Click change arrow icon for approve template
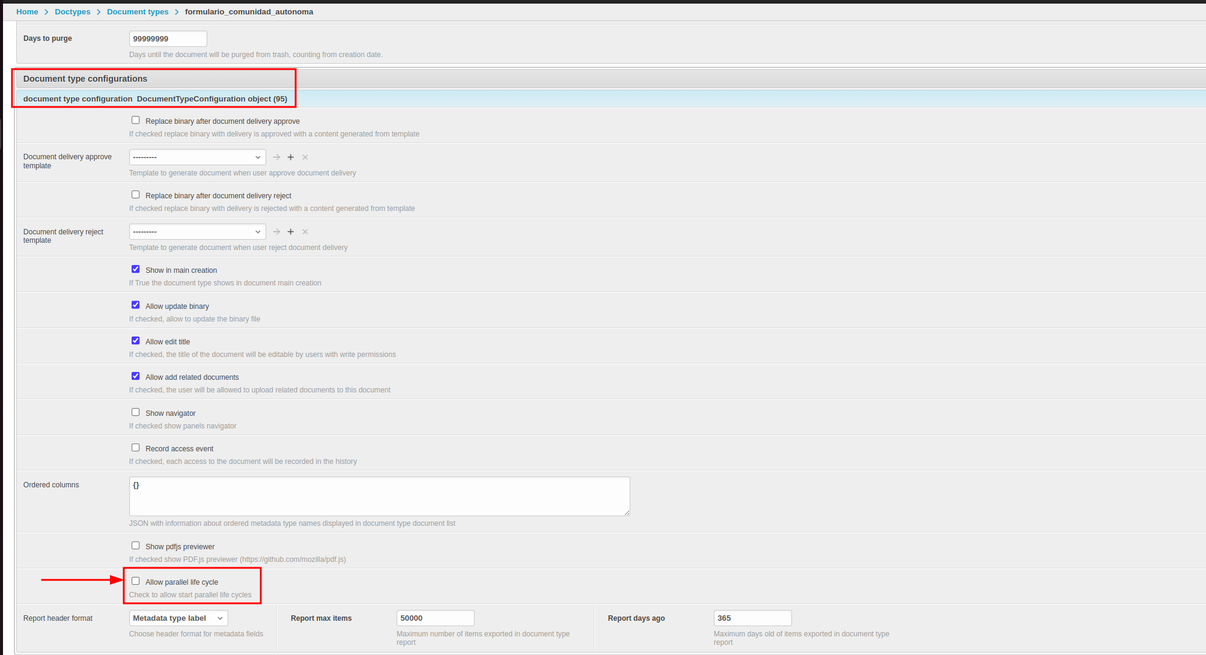 coord(276,157)
